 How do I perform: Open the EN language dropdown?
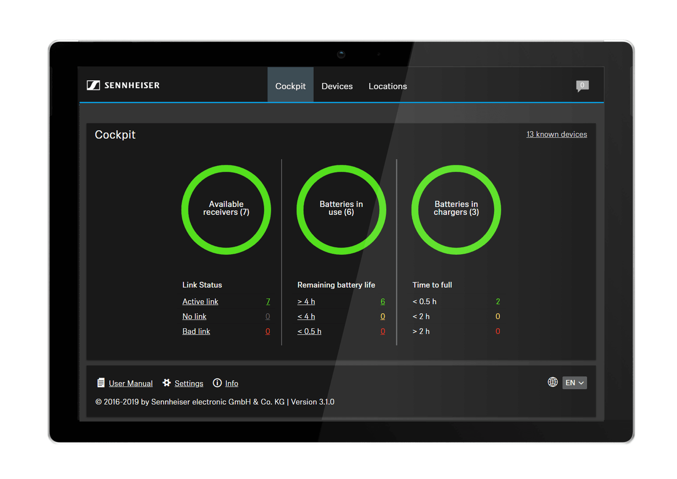tap(574, 383)
